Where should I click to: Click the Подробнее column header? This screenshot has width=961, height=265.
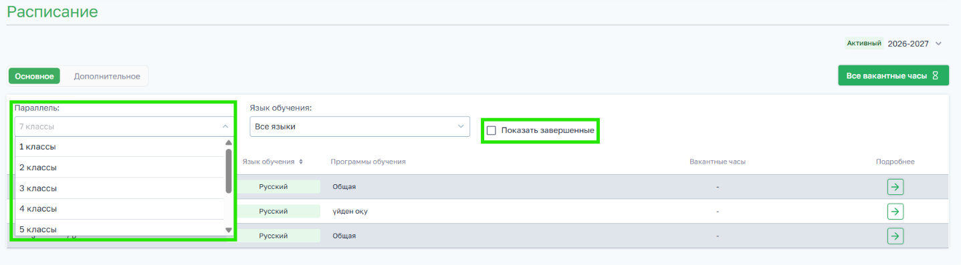[895, 162]
